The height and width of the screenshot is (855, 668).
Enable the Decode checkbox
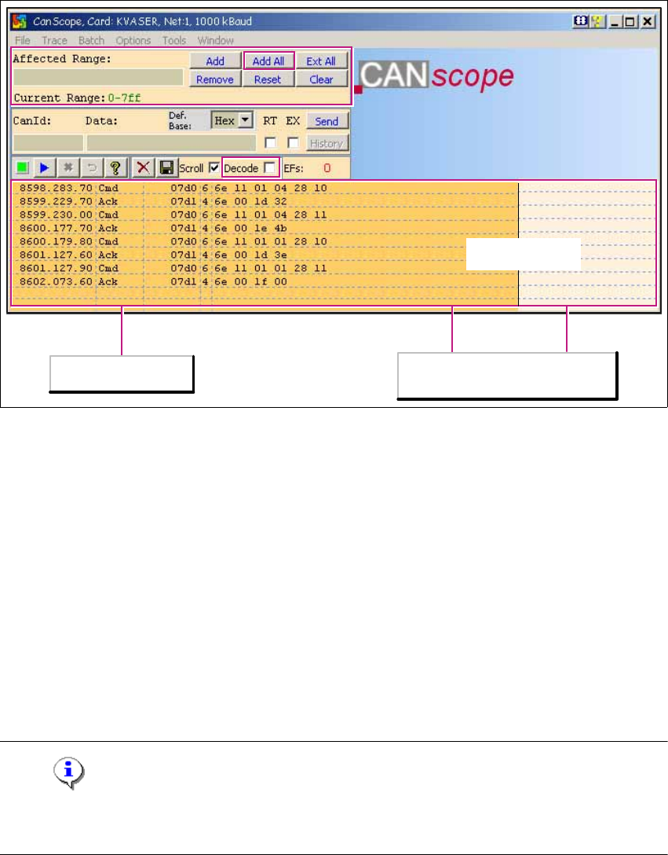[x=269, y=168]
